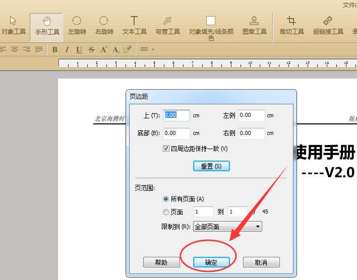Viewport: 357px width, 280px height.
Task: Uncheck 四周边距保持一致 checkbox
Action: (x=166, y=149)
